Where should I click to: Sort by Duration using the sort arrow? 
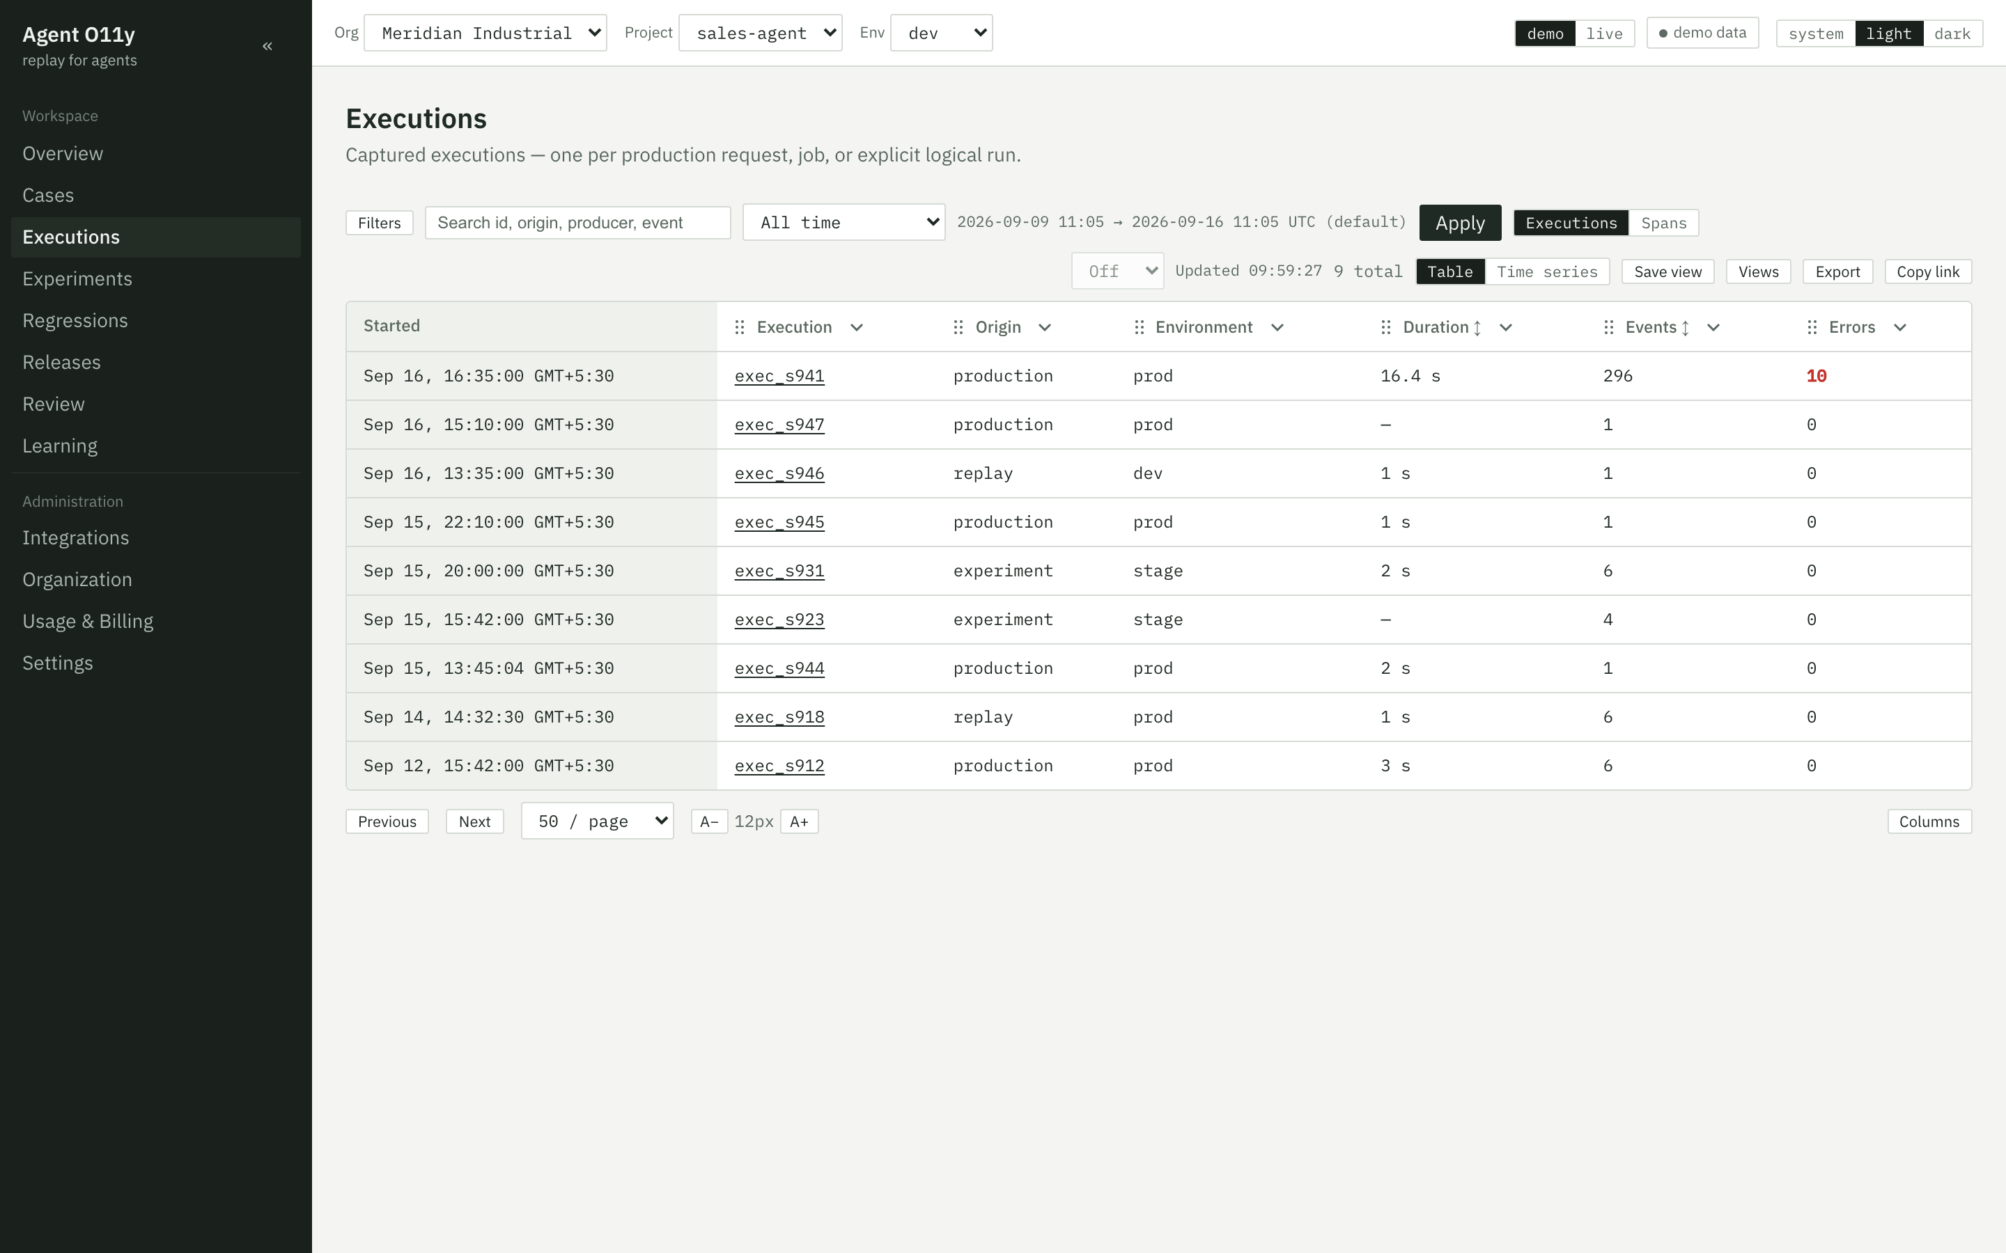pyautogui.click(x=1477, y=328)
